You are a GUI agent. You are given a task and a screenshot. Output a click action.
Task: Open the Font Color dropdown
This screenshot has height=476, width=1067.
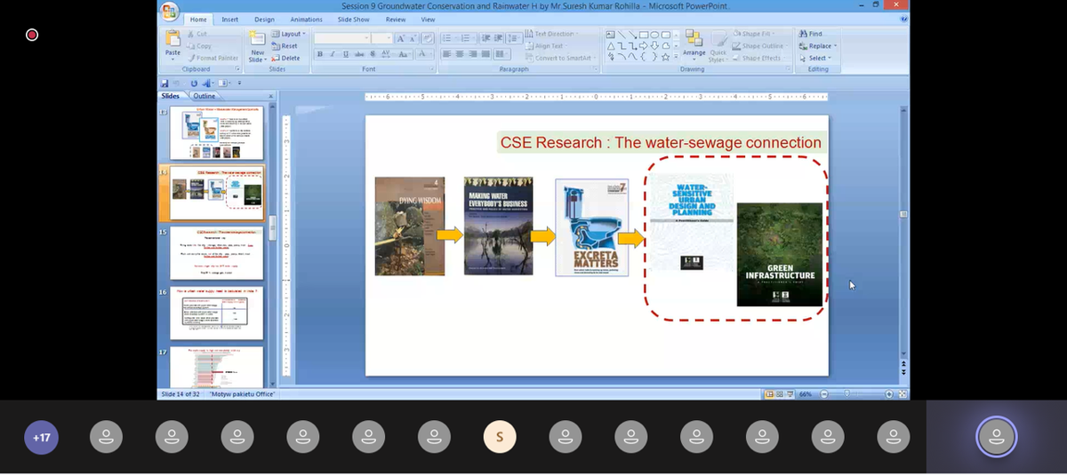(424, 54)
